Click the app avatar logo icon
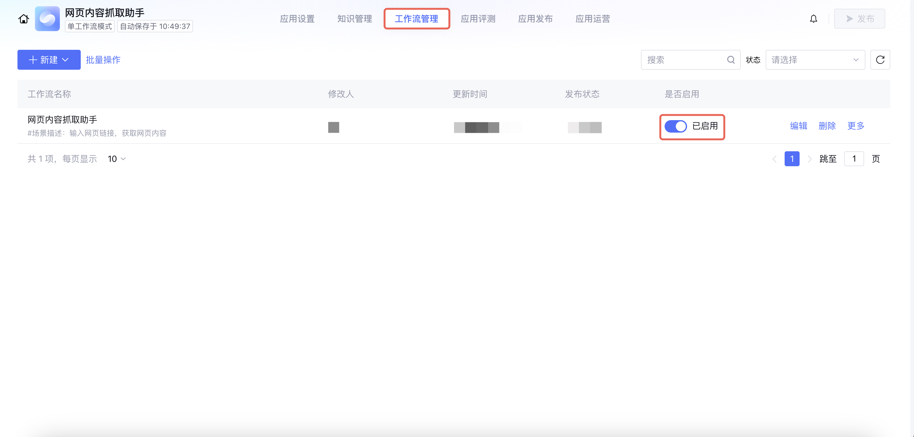914x437 pixels. pos(47,19)
